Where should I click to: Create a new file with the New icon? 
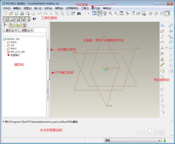[x=5, y=13]
